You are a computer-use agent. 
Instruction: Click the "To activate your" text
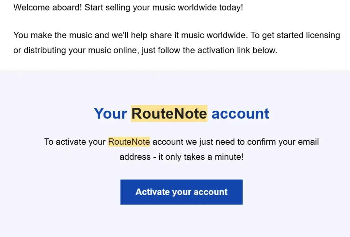75,142
